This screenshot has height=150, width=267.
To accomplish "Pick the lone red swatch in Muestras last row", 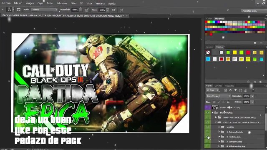I will (211, 35).
